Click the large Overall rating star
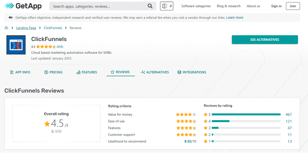 [x=47, y=124]
